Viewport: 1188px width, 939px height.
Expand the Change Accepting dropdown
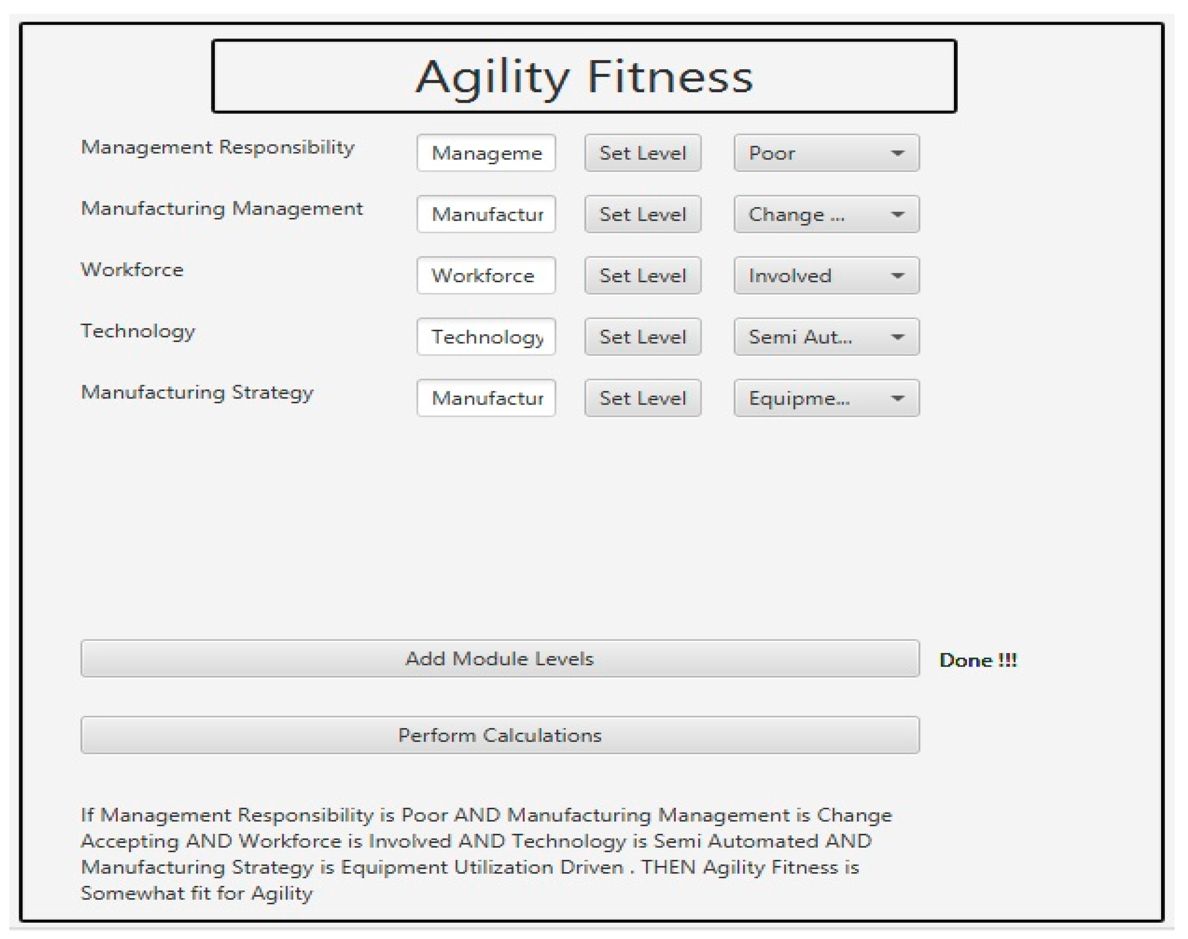[x=826, y=214]
